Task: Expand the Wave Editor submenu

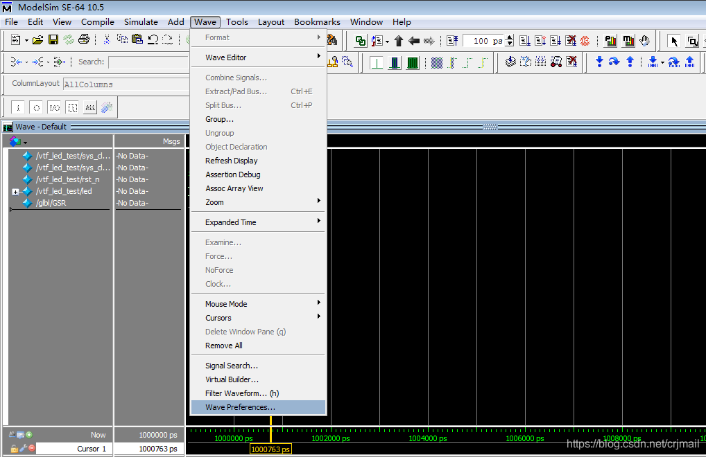Action: [258, 57]
